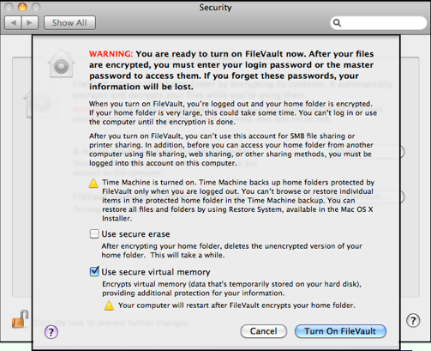Click the FileVault house icon beside WARNING
The width and height of the screenshot is (431, 351).
click(61, 64)
